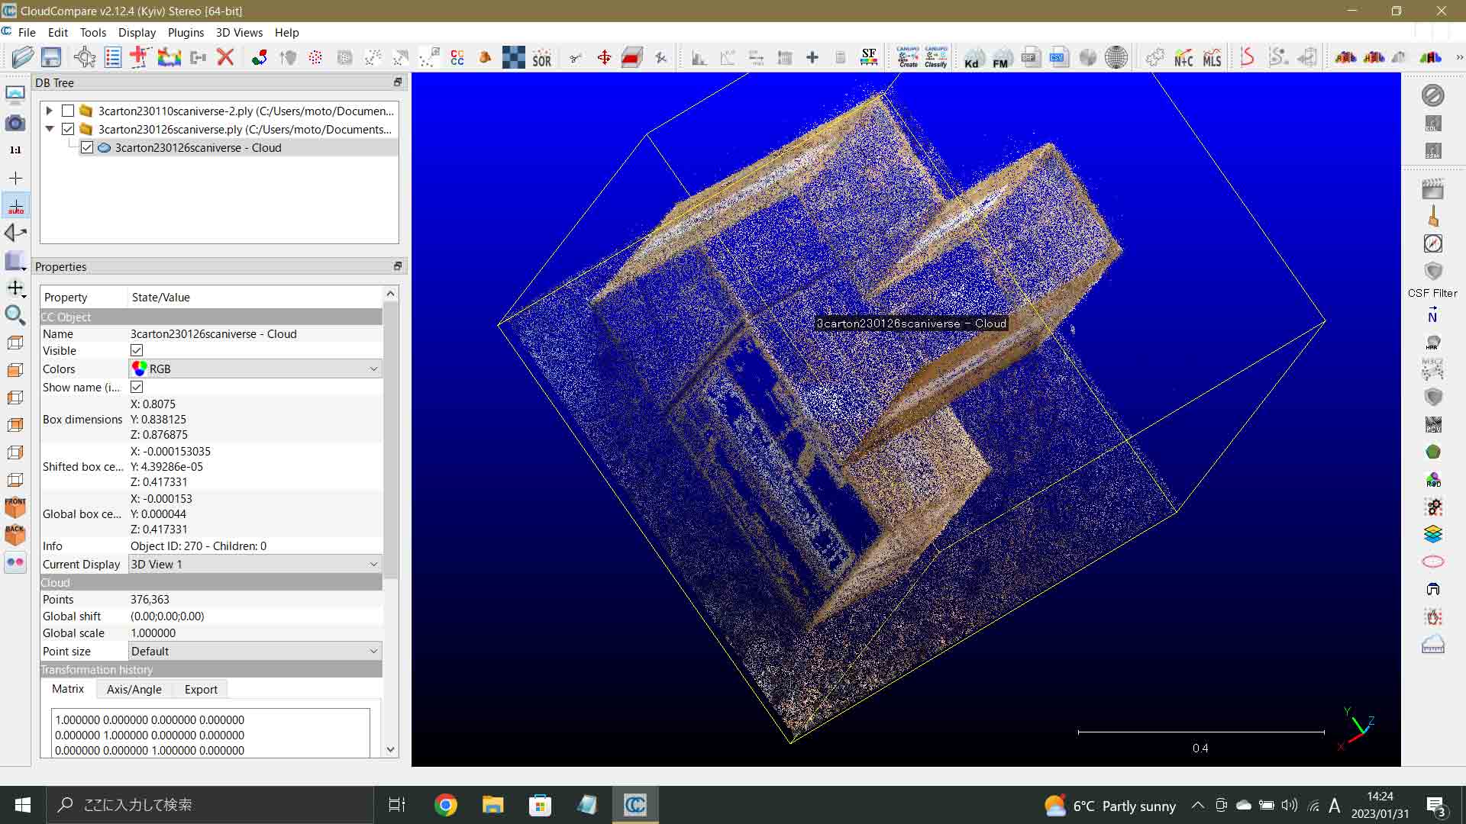Launch Google Chrome from the taskbar
This screenshot has height=824, width=1466.
446,804
